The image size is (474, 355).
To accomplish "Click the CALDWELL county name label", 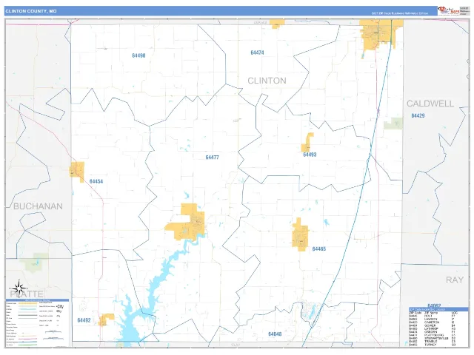I will (430, 104).
